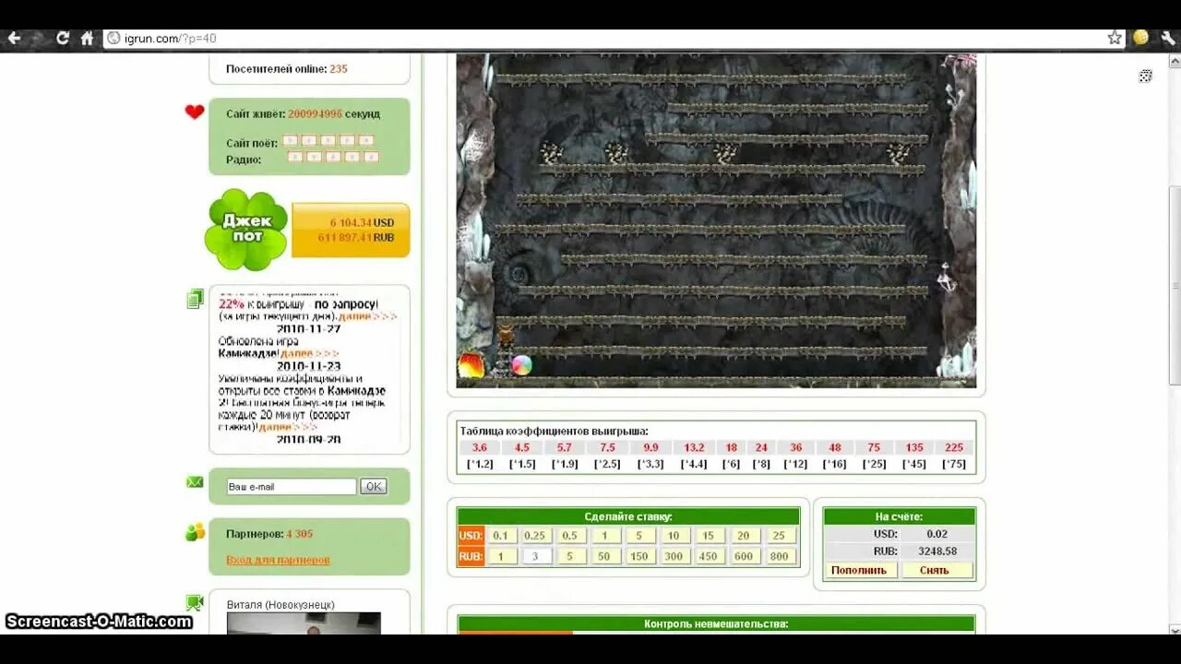The width and height of the screenshot is (1181, 664).
Task: Select the 3 RUB bet
Action: pos(535,556)
